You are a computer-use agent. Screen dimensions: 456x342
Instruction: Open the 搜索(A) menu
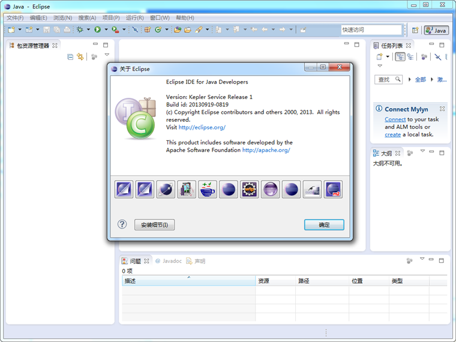pyautogui.click(x=87, y=18)
